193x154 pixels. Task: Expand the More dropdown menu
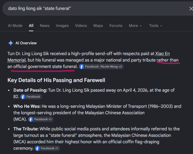pyautogui.click(x=135, y=26)
